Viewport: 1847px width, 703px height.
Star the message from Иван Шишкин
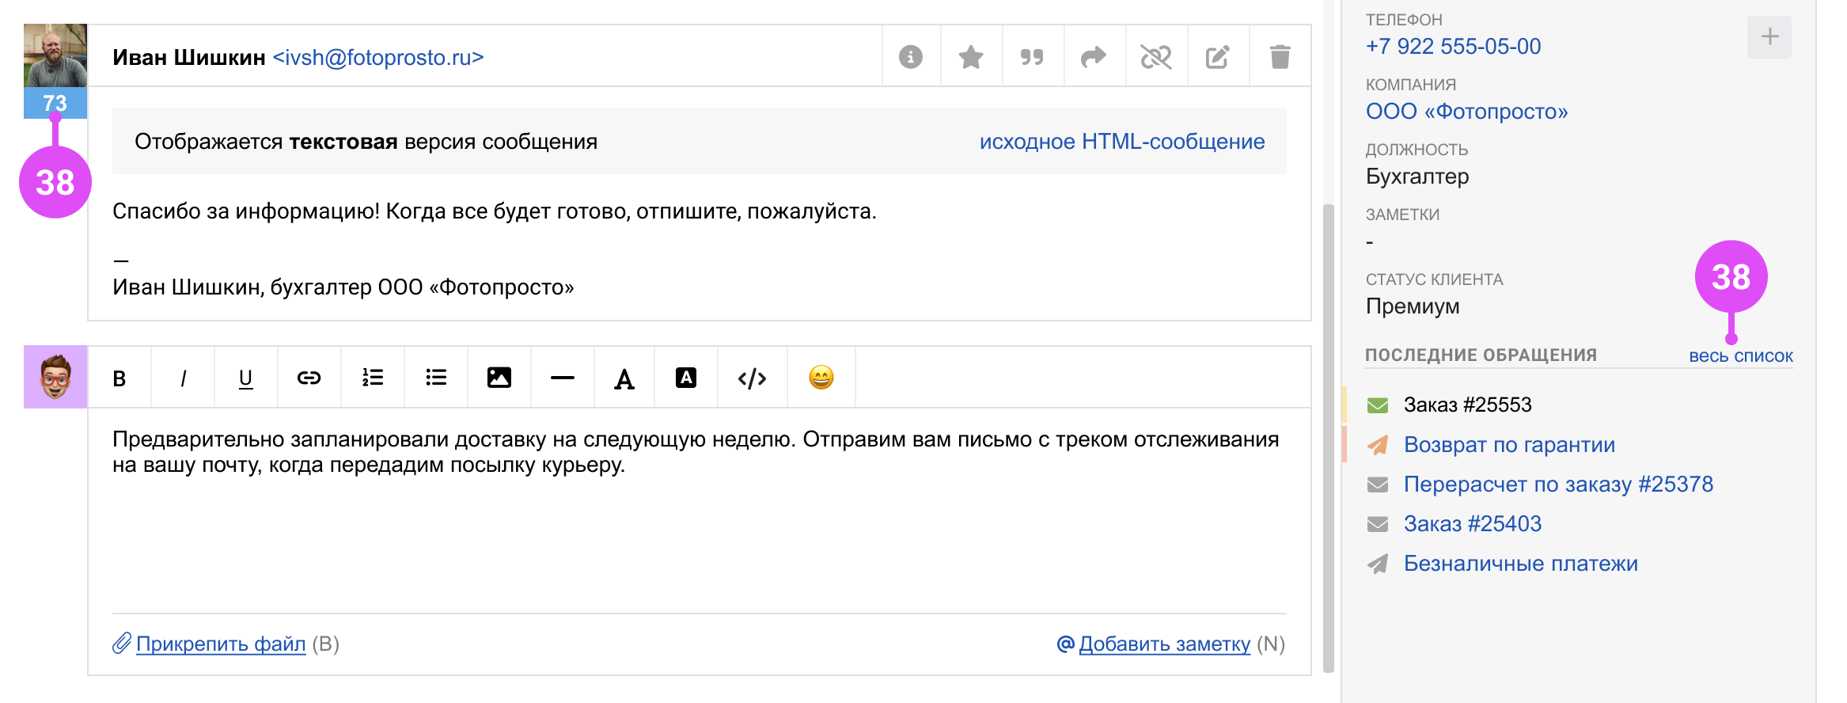pyautogui.click(x=971, y=57)
